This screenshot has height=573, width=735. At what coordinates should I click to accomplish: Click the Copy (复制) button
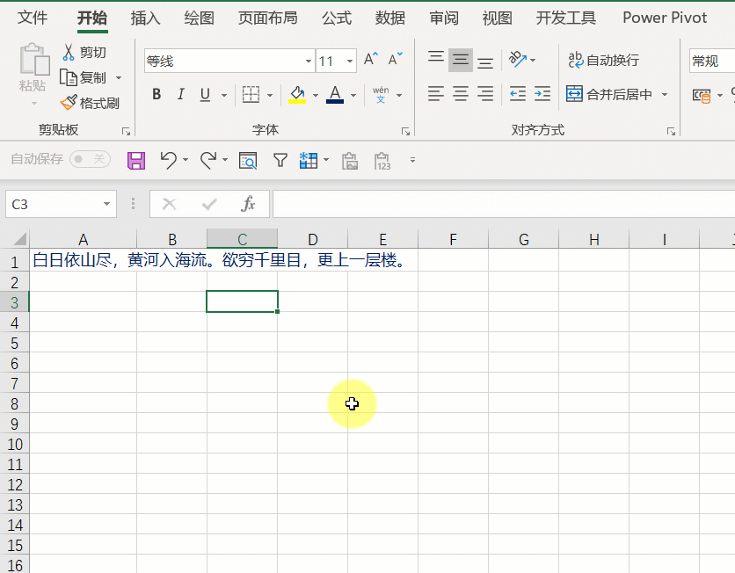click(x=84, y=77)
